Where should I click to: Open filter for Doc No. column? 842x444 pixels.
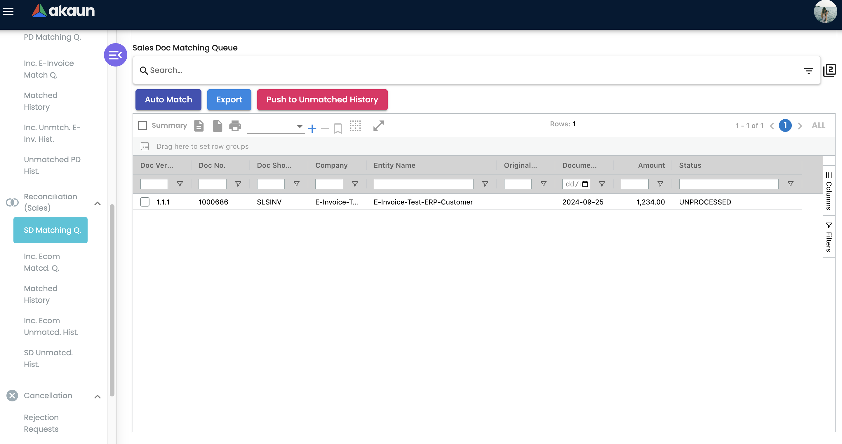click(238, 184)
